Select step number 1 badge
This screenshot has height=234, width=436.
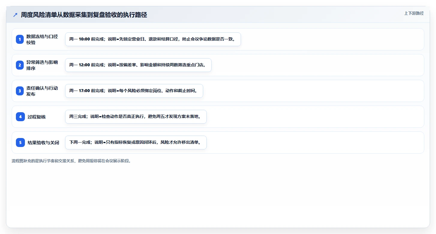point(20,39)
